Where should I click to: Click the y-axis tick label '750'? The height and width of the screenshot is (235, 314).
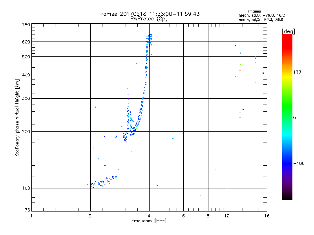pos(26,25)
